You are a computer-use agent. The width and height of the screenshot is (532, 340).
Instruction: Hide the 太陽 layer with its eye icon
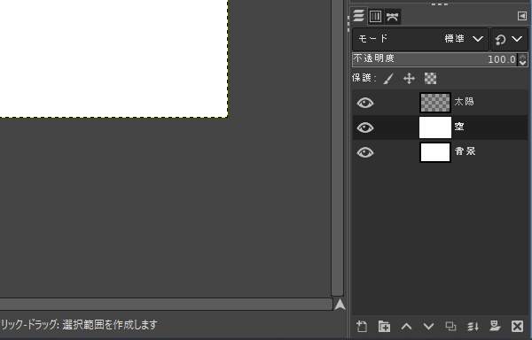[365, 103]
